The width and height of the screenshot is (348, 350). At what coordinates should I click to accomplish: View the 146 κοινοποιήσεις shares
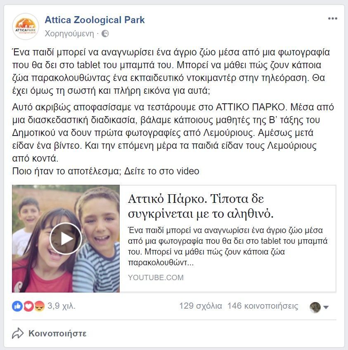[x=263, y=306]
